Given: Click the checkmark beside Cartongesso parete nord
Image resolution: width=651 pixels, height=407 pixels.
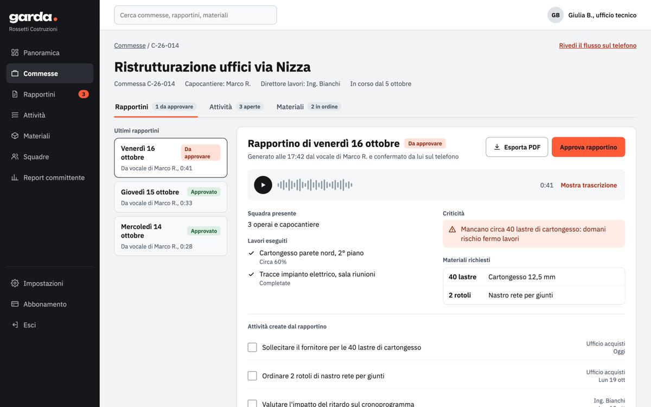Looking at the screenshot, I should (x=251, y=253).
